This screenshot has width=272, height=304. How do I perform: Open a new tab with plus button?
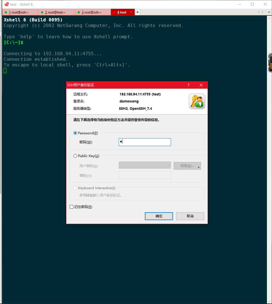click(138, 12)
